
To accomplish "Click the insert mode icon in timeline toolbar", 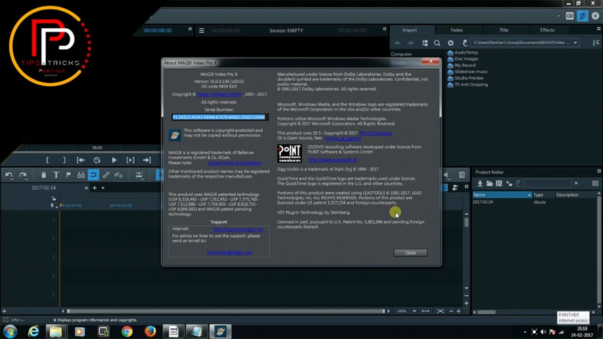I will pyautogui.click(x=139, y=175).
